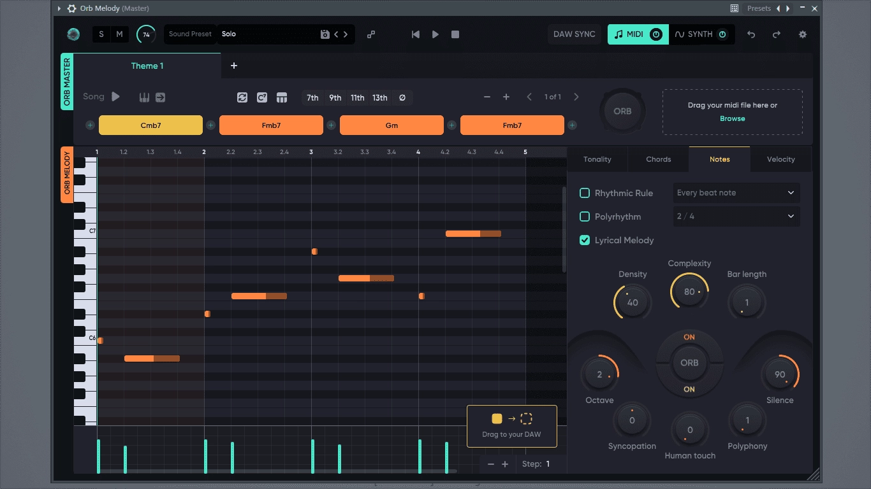Enable the Polyrhythm checkbox
Screen dimensions: 871x489
(x=584, y=216)
